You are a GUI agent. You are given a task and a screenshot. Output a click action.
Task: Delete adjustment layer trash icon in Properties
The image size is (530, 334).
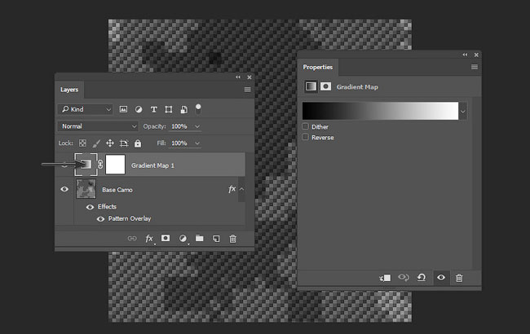point(459,278)
